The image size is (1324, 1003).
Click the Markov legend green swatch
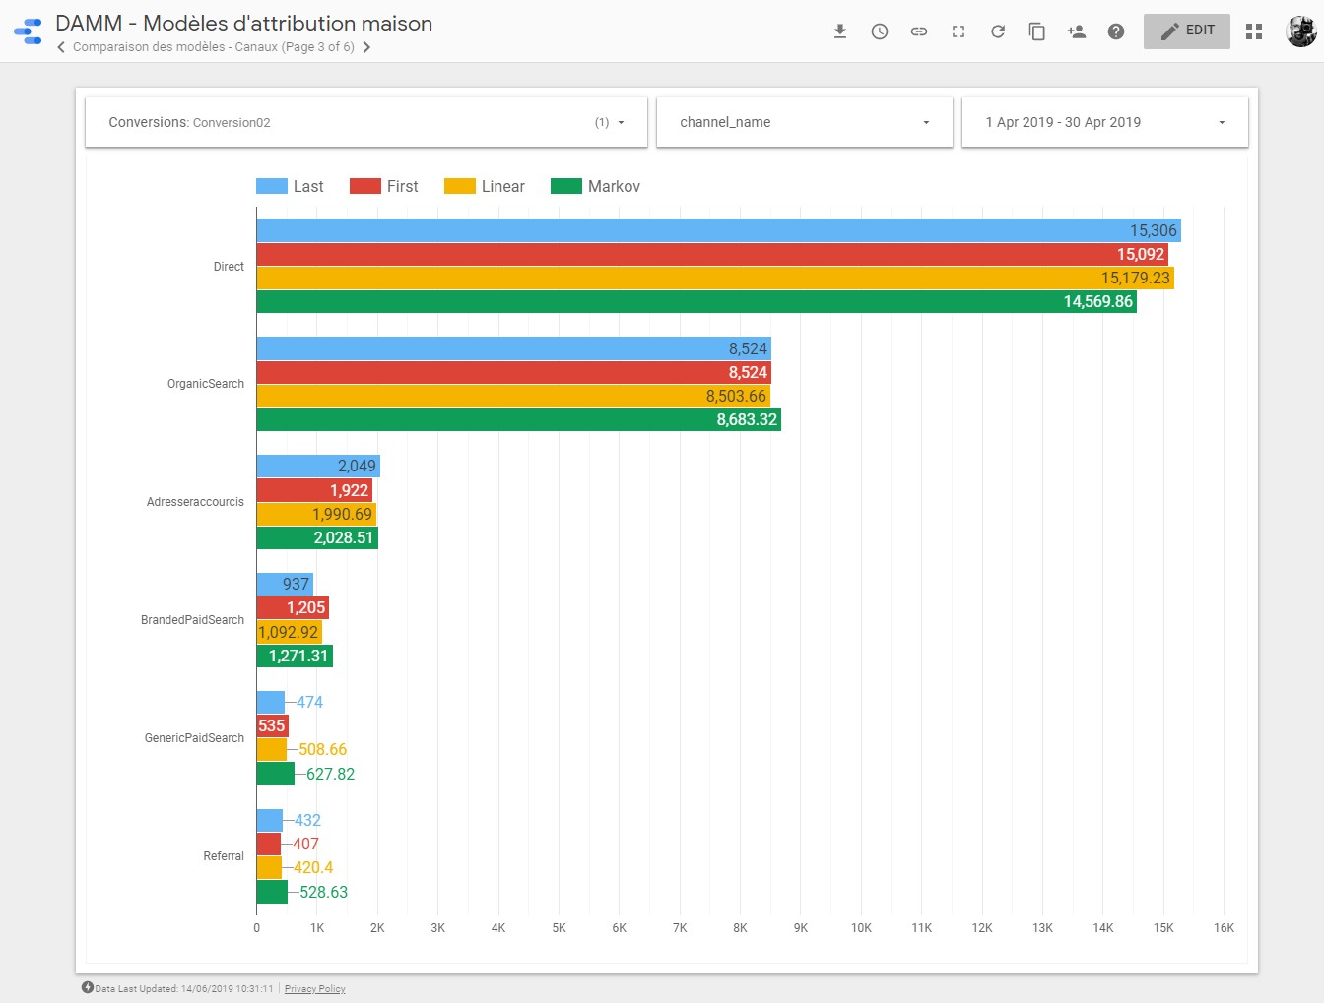click(x=566, y=186)
